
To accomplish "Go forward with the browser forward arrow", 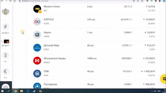I will 6,1.
